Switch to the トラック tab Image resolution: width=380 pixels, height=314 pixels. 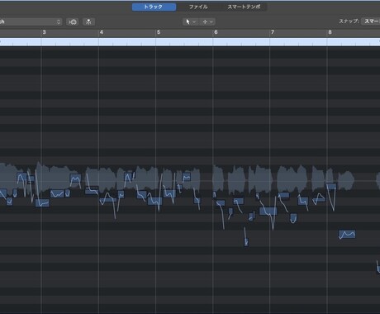154,7
